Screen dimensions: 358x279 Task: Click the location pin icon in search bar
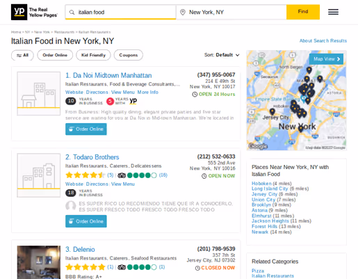pyautogui.click(x=183, y=12)
